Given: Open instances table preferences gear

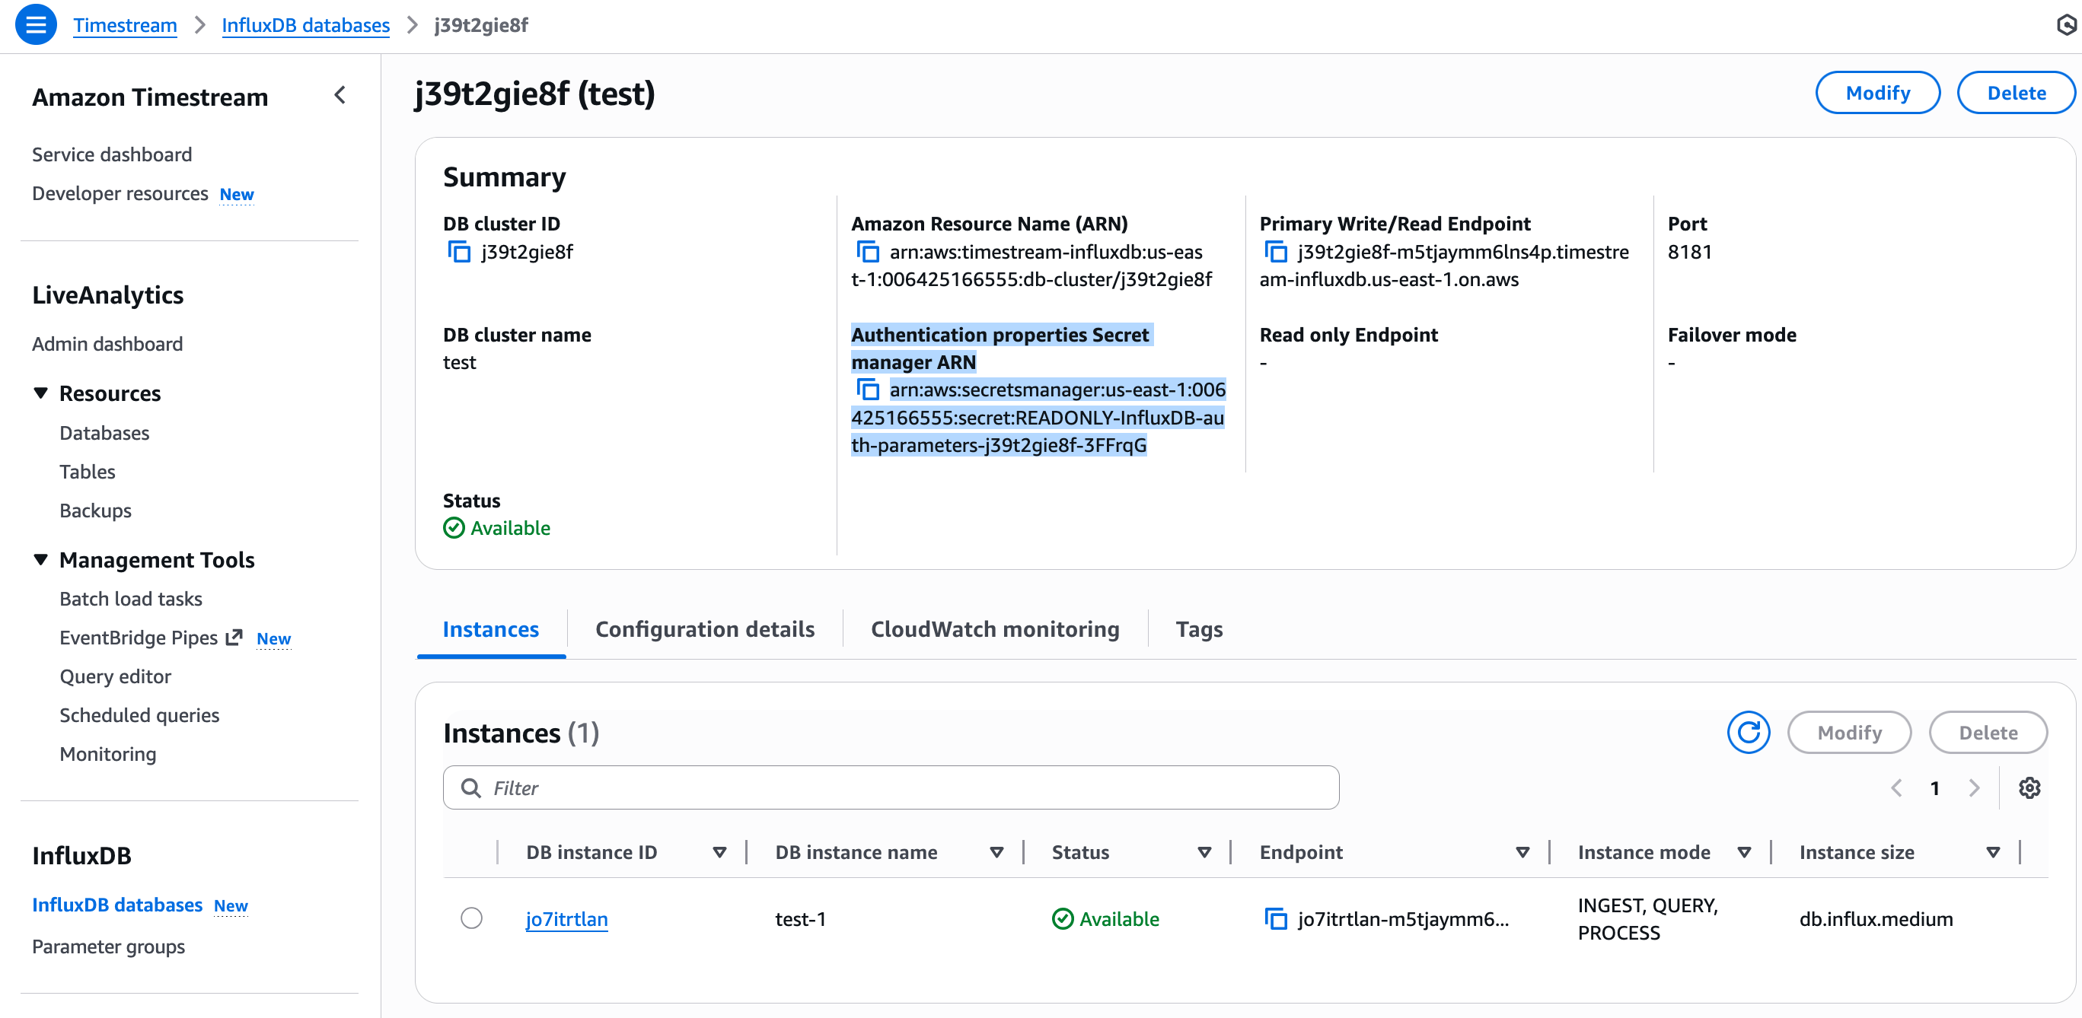Looking at the screenshot, I should [2029, 787].
